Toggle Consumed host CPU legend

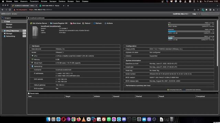175,90
